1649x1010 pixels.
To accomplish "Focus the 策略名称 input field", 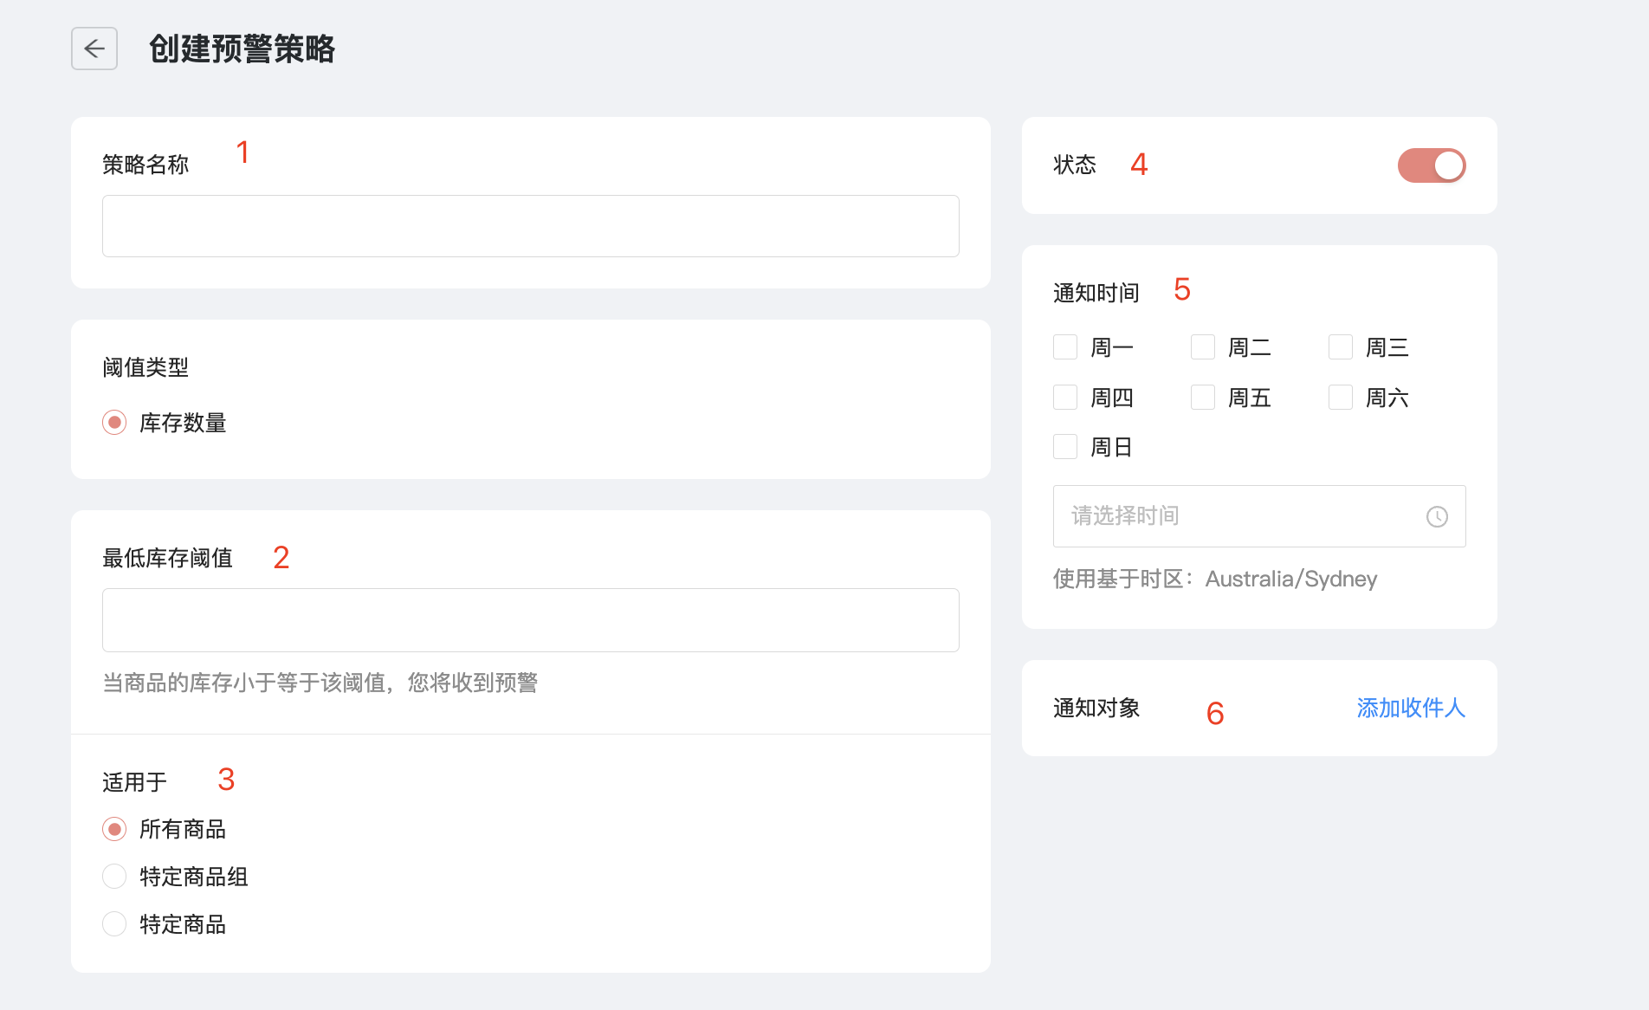I will tap(530, 226).
